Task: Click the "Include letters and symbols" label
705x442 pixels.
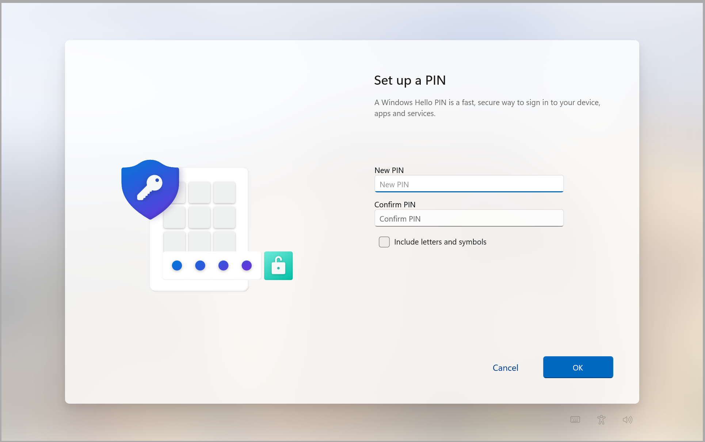Action: pyautogui.click(x=440, y=242)
